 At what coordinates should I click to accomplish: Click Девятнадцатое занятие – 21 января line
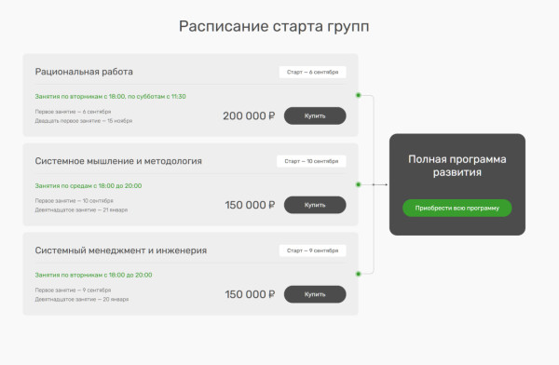pos(81,210)
